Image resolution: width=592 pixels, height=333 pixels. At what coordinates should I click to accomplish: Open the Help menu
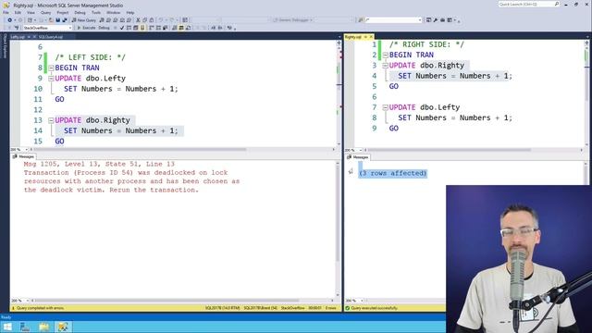pos(130,12)
